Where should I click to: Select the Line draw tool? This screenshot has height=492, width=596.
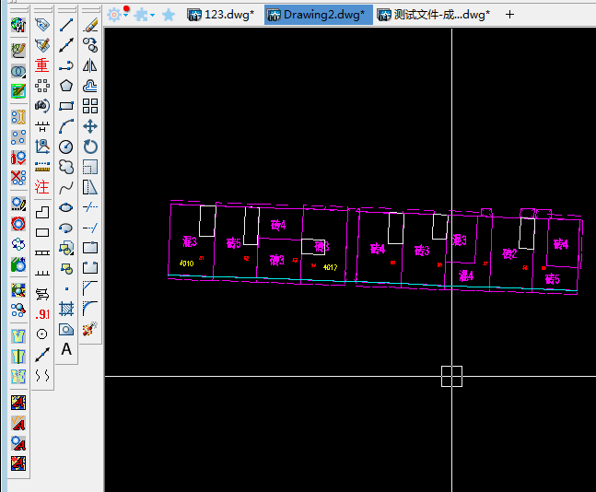[66, 25]
